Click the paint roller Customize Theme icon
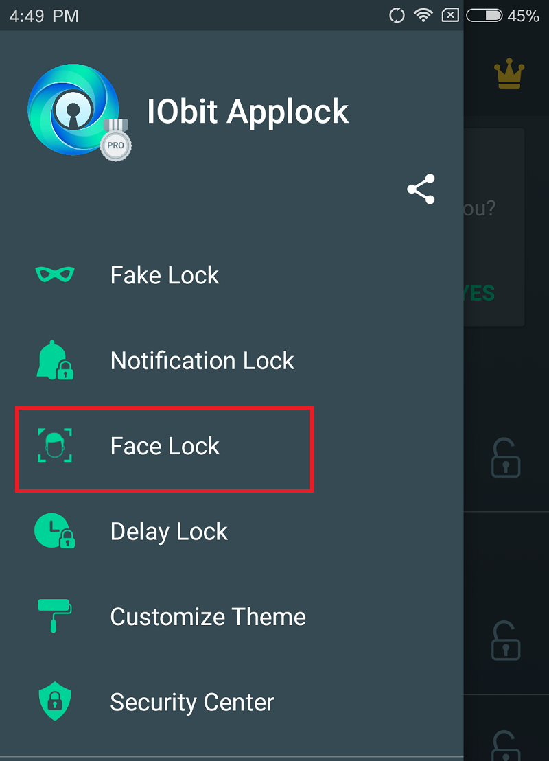Viewport: 549px width, 761px height. pyautogui.click(x=54, y=616)
